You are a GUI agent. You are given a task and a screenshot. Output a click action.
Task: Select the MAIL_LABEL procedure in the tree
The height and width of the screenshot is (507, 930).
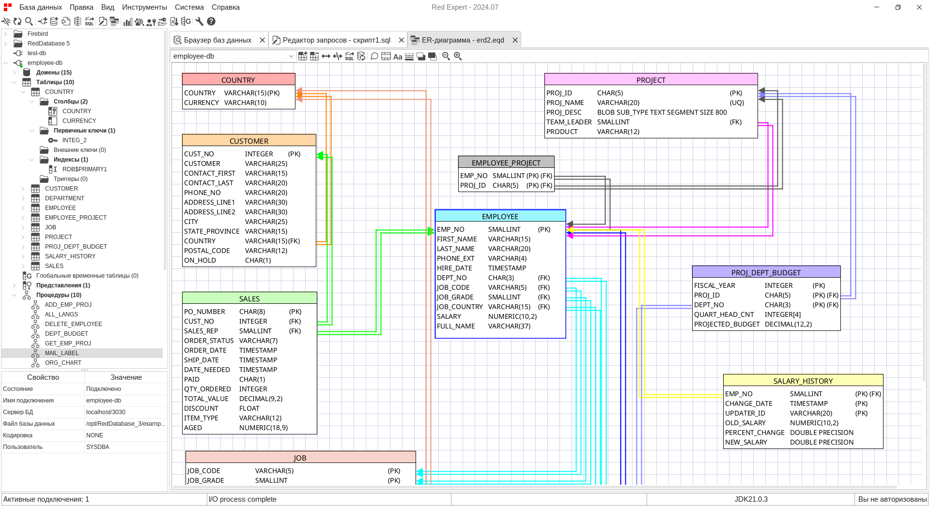(x=62, y=353)
